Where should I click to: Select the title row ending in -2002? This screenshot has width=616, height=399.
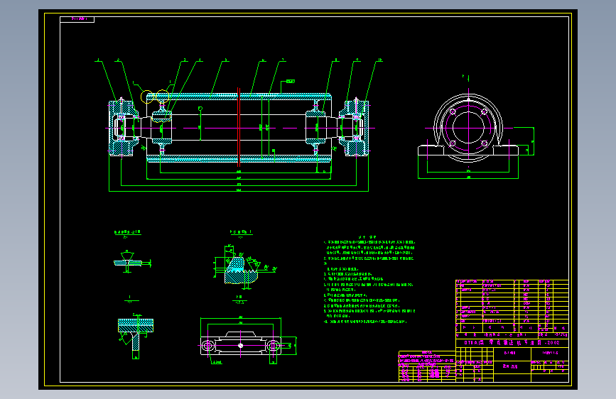coord(512,342)
